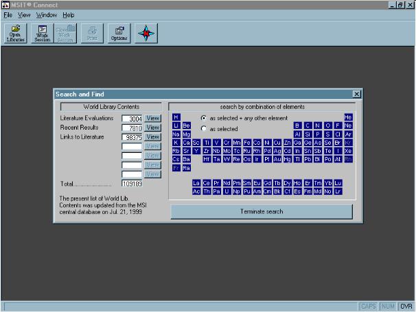This screenshot has height=312, width=416.
Task: Select the Lr actinide element
Action: (338, 191)
